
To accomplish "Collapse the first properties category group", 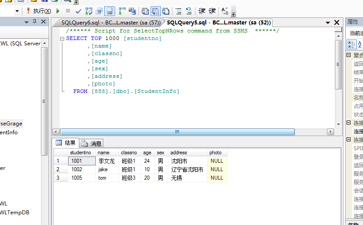I will [349, 55].
